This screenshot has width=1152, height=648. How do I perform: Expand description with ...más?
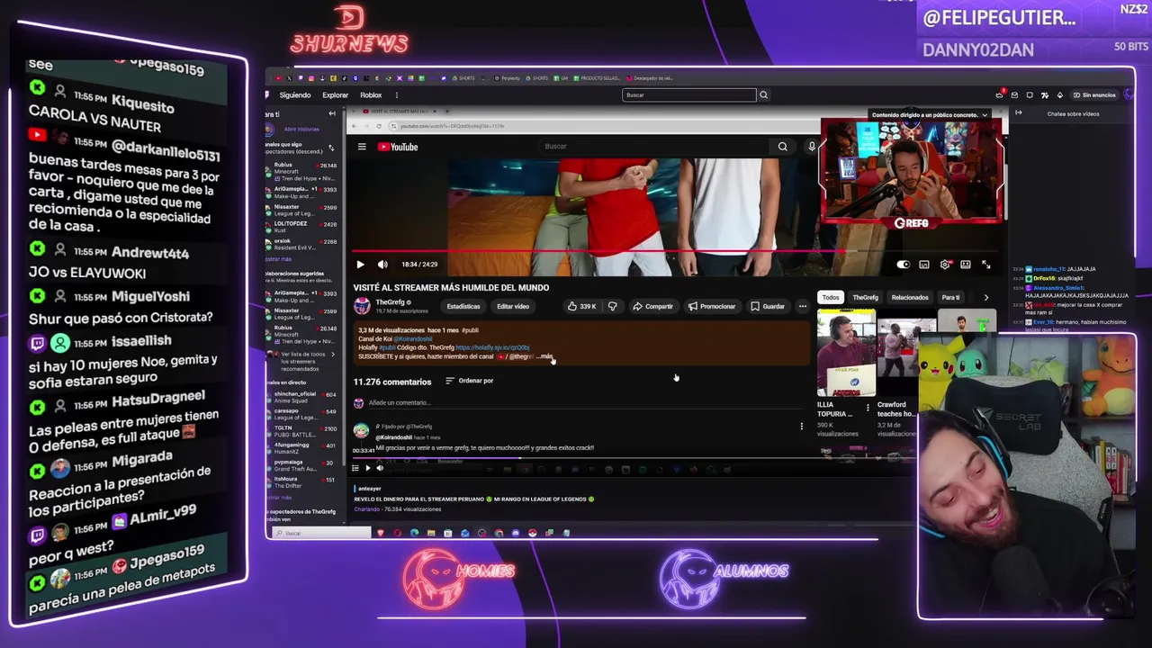546,357
